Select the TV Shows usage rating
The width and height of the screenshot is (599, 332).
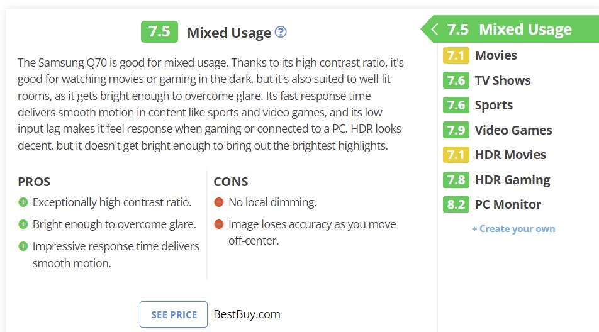coord(487,80)
